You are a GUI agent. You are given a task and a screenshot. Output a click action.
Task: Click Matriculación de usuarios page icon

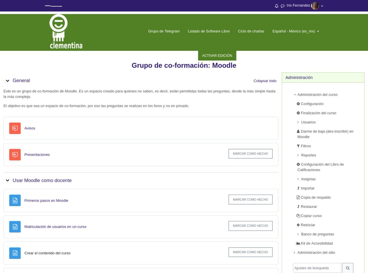(x=15, y=227)
